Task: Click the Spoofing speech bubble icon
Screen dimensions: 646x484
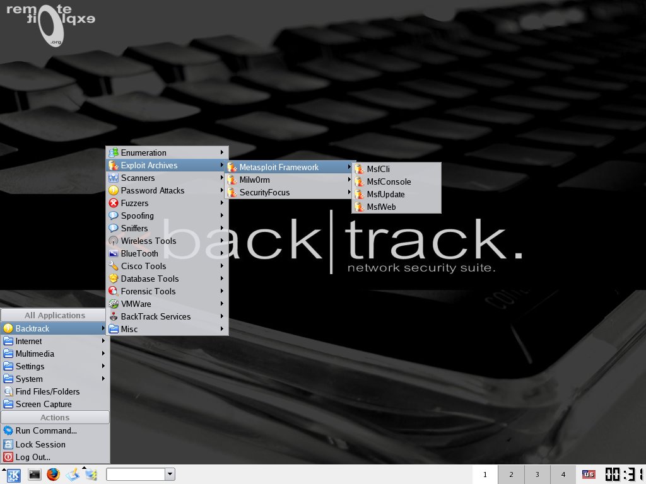Action: pyautogui.click(x=114, y=216)
